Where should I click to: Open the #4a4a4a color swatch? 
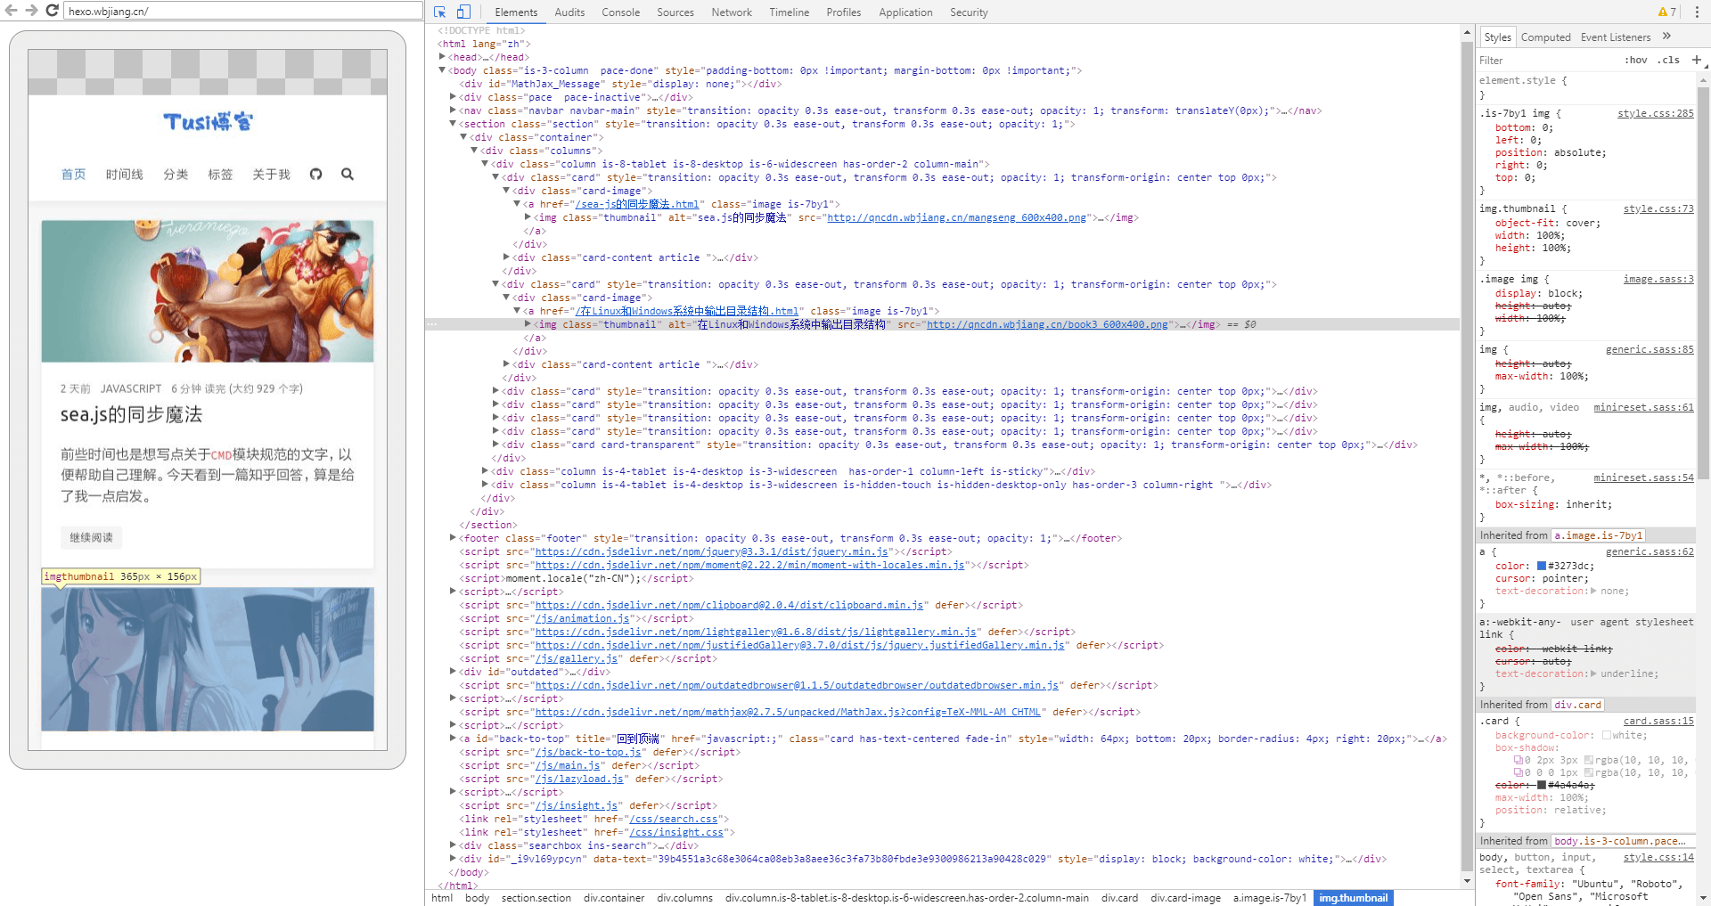[x=1542, y=786]
